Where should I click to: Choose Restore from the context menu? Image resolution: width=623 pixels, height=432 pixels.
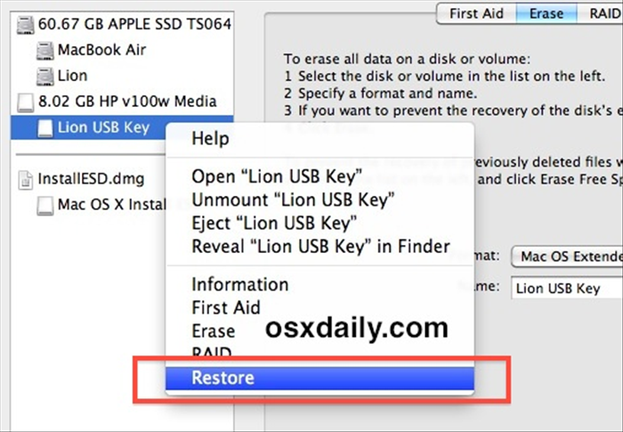click(320, 378)
